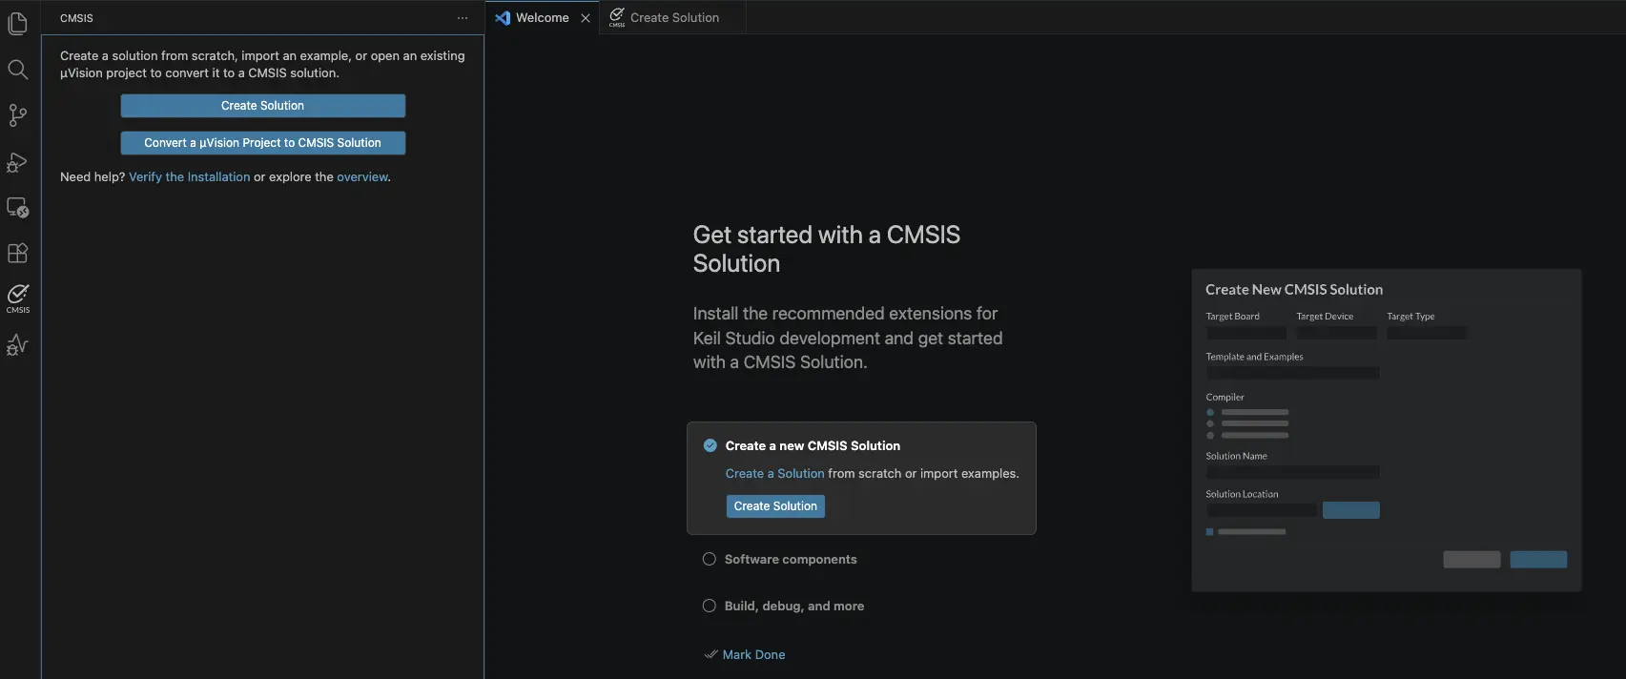Open the CMSIS panel more actions ellipsis
The height and width of the screenshot is (679, 1626).
tap(463, 18)
